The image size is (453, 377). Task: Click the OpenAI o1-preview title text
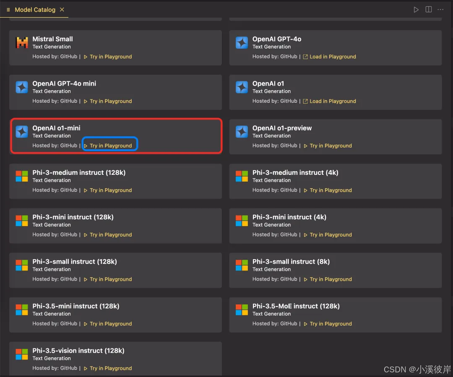[x=282, y=128]
